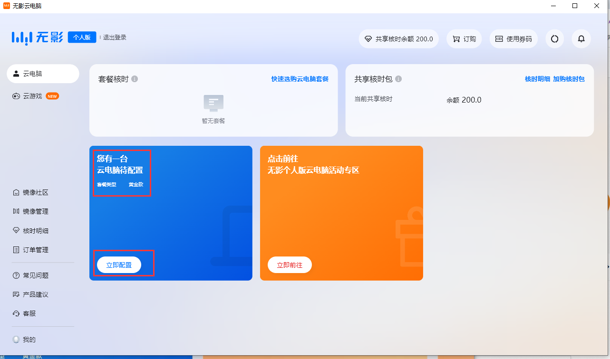The width and height of the screenshot is (610, 359).
Task: Click the diamond icon beside sidebar 核时明细
Action: click(16, 231)
